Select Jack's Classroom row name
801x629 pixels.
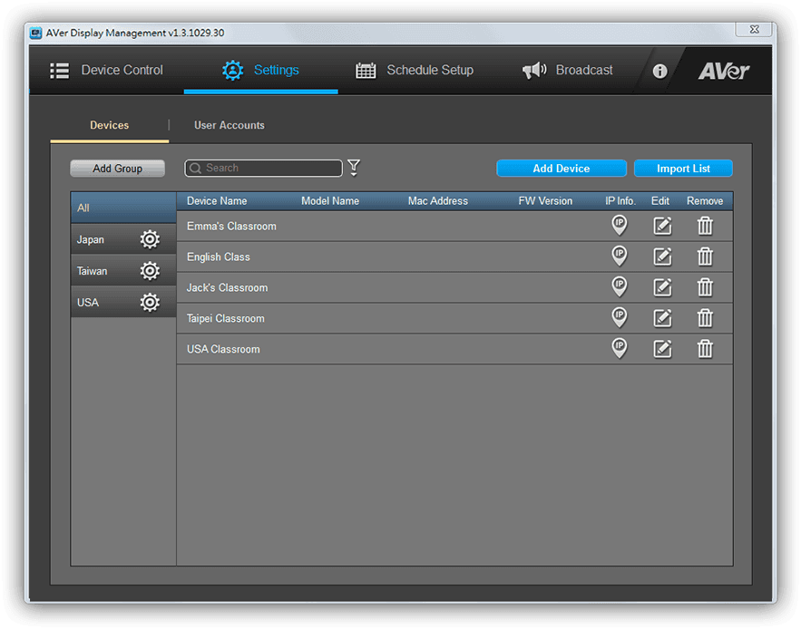click(227, 287)
